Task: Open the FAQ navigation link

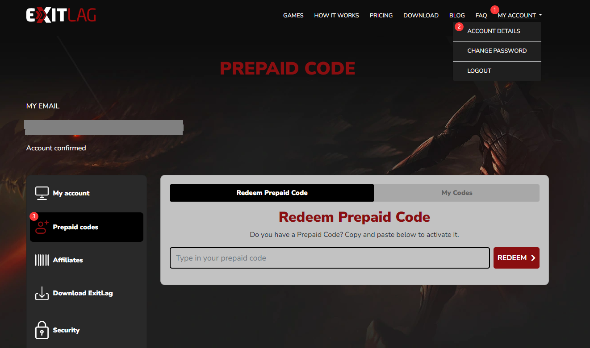Action: [481, 15]
